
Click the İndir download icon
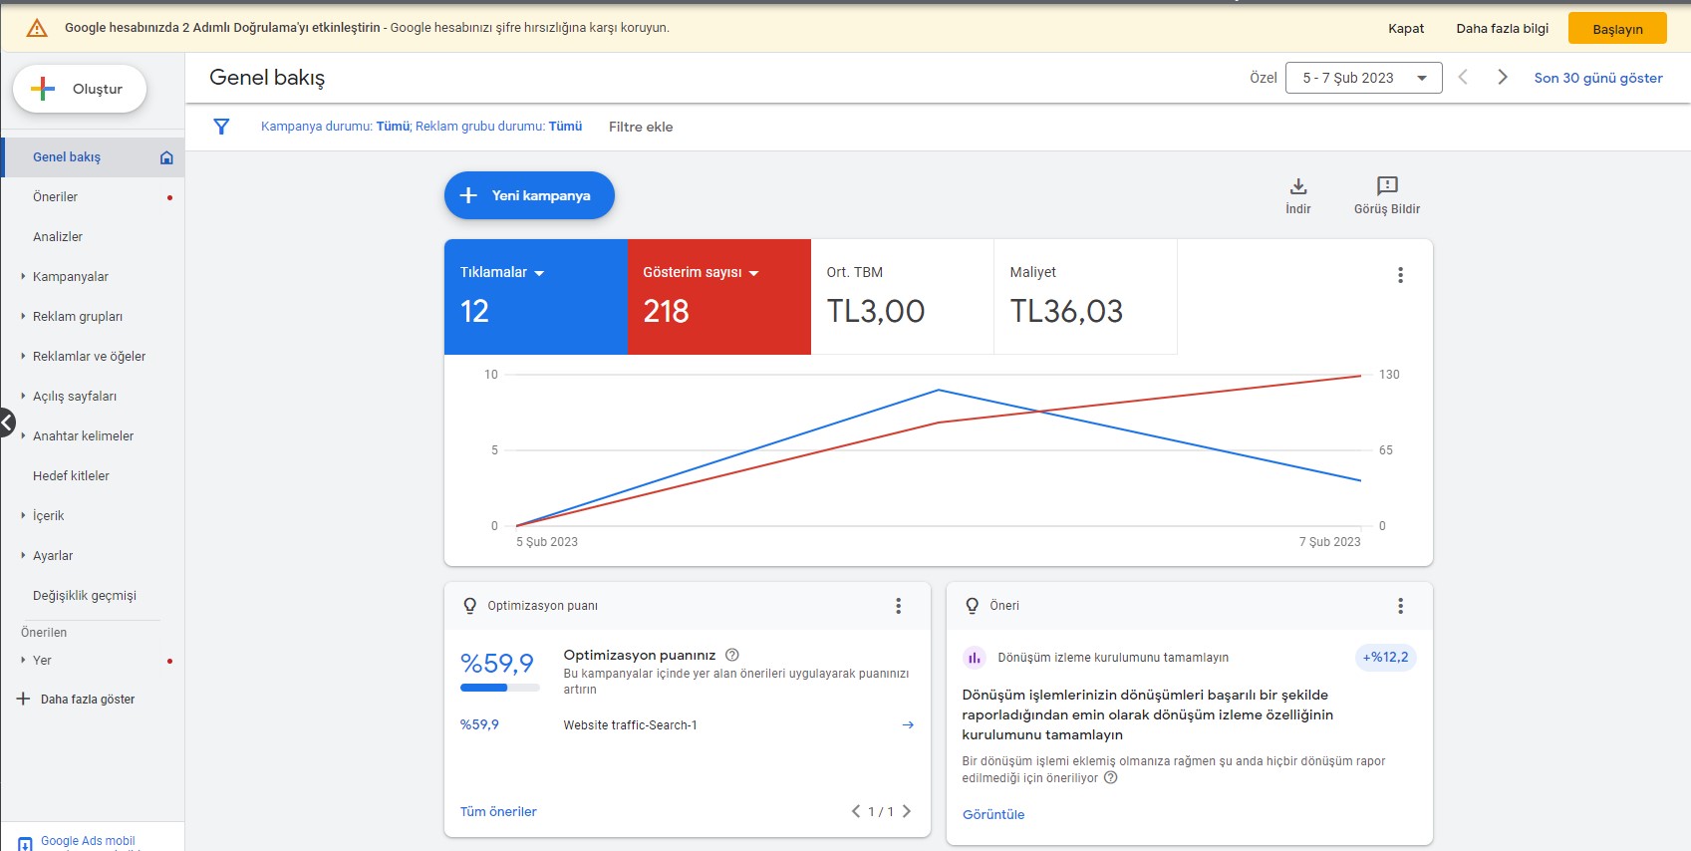click(1298, 186)
